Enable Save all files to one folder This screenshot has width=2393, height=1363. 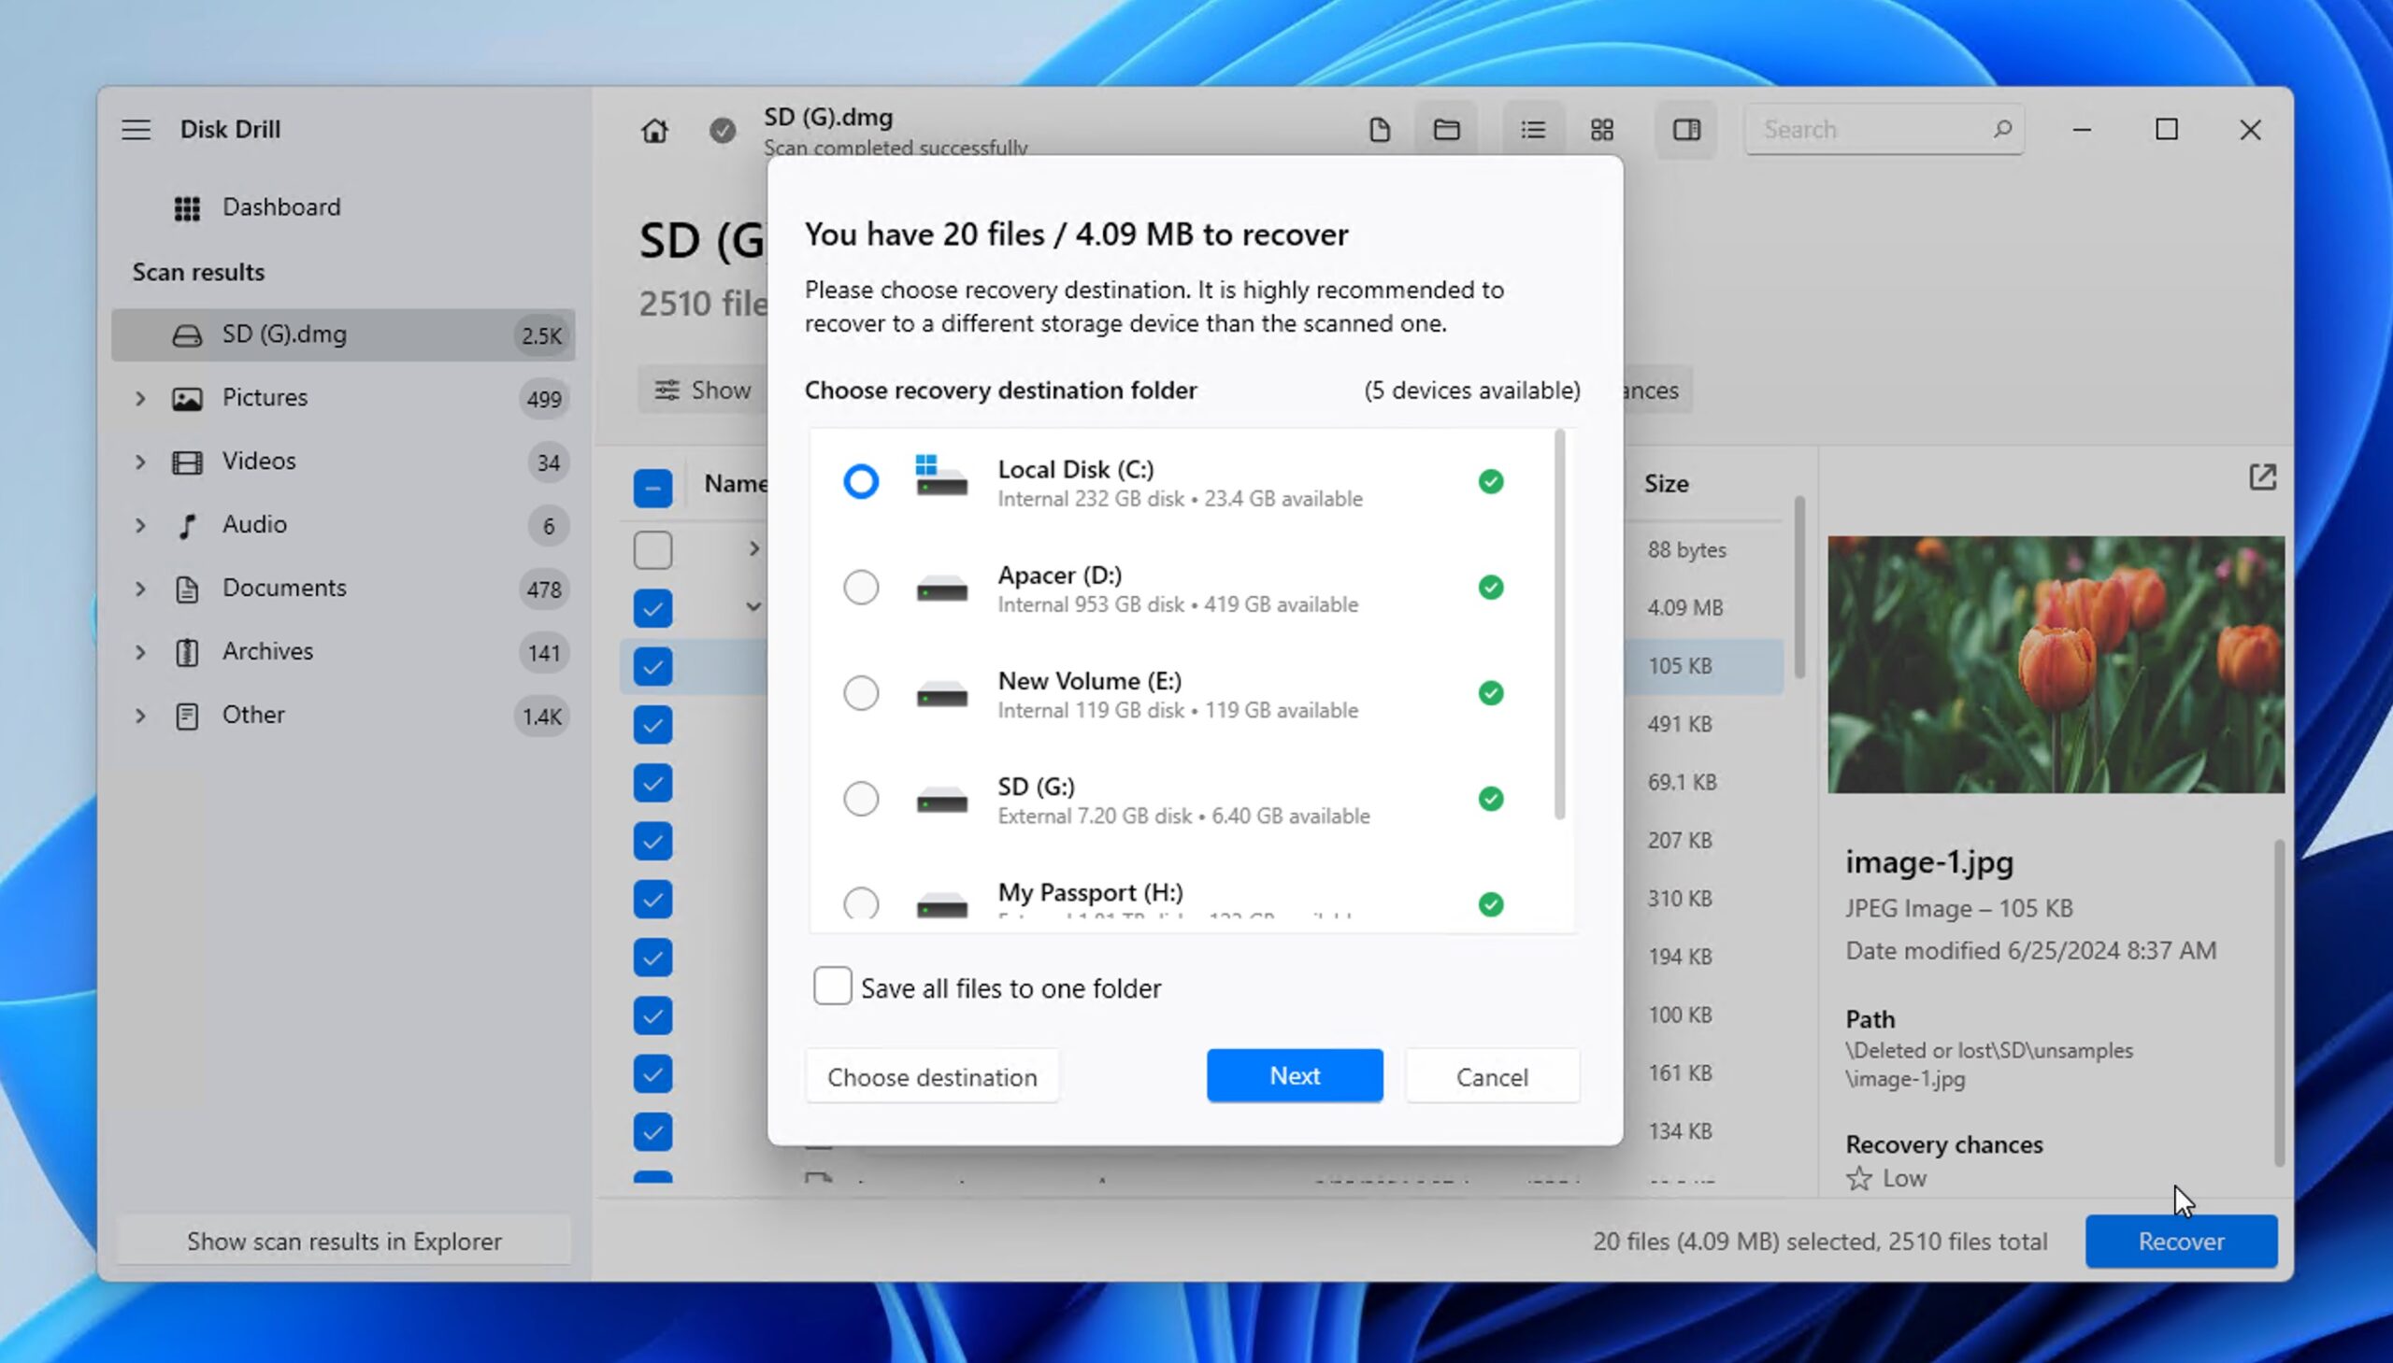[x=832, y=986]
